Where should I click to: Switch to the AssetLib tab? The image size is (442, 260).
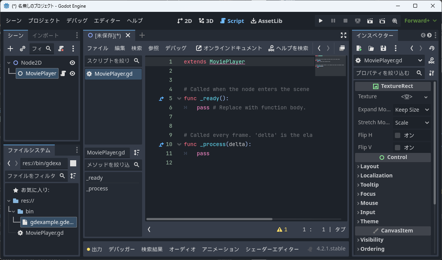pyautogui.click(x=266, y=21)
